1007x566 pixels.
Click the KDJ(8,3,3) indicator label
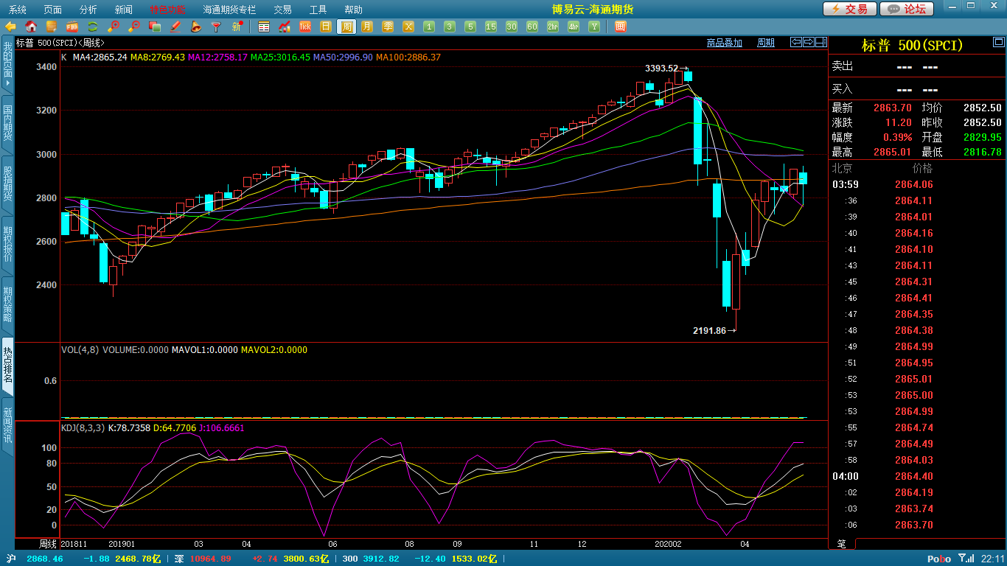pos(83,428)
